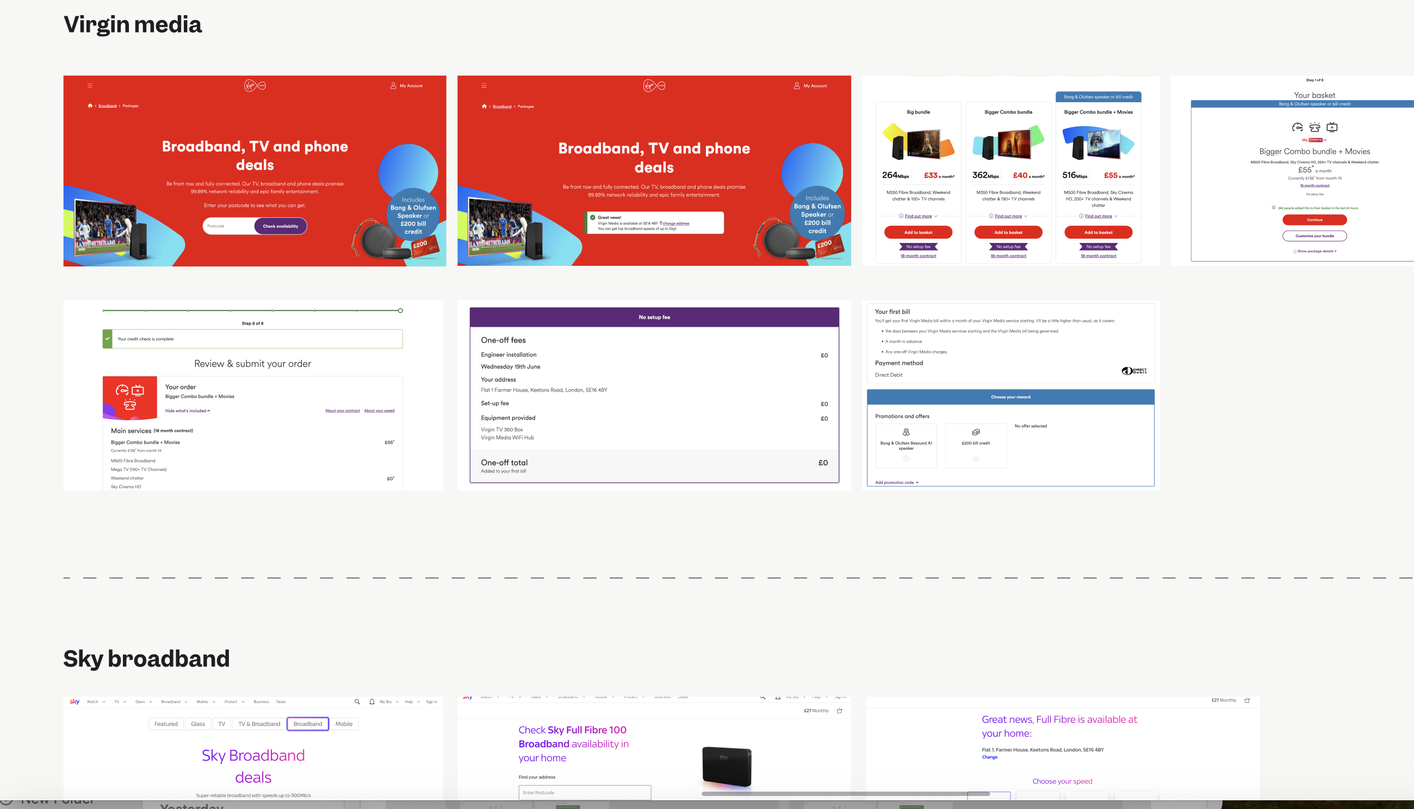Expand Find out more under Big bundle
1414x809 pixels.
pyautogui.click(x=918, y=216)
